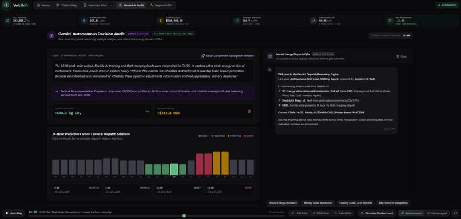Click the Average Intensity gauge icon
This screenshot has width=461, height=219.
[x=237, y=21]
